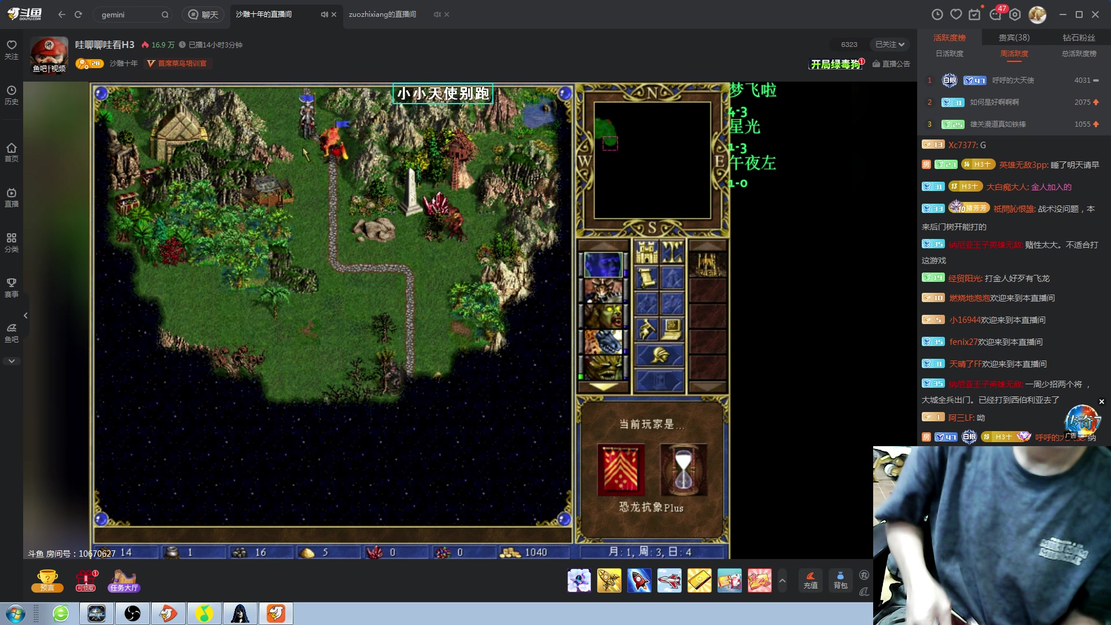The height and width of the screenshot is (625, 1111).
Task: Unmute the zuozhixiang tab speaker icon
Action: pos(437,14)
